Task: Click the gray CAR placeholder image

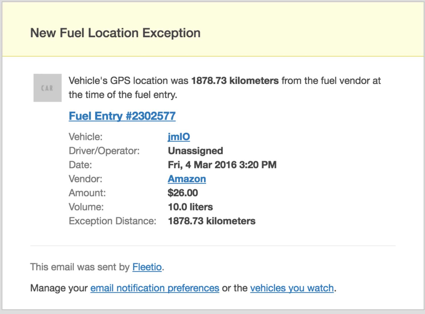Action: 48,88
